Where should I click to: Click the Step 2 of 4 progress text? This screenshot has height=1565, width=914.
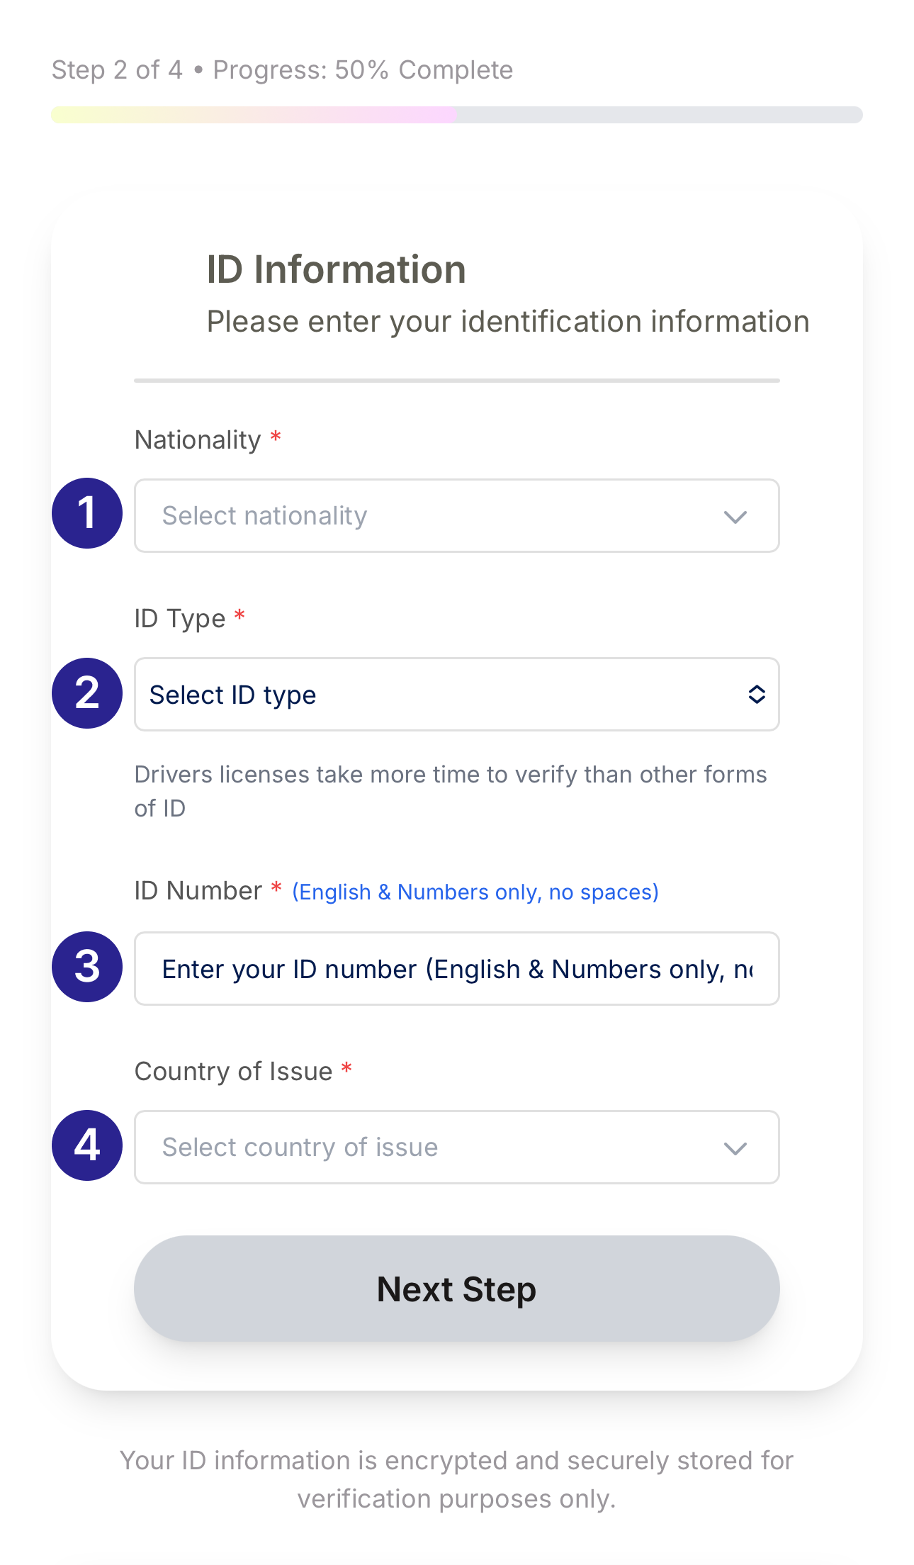[x=282, y=70]
